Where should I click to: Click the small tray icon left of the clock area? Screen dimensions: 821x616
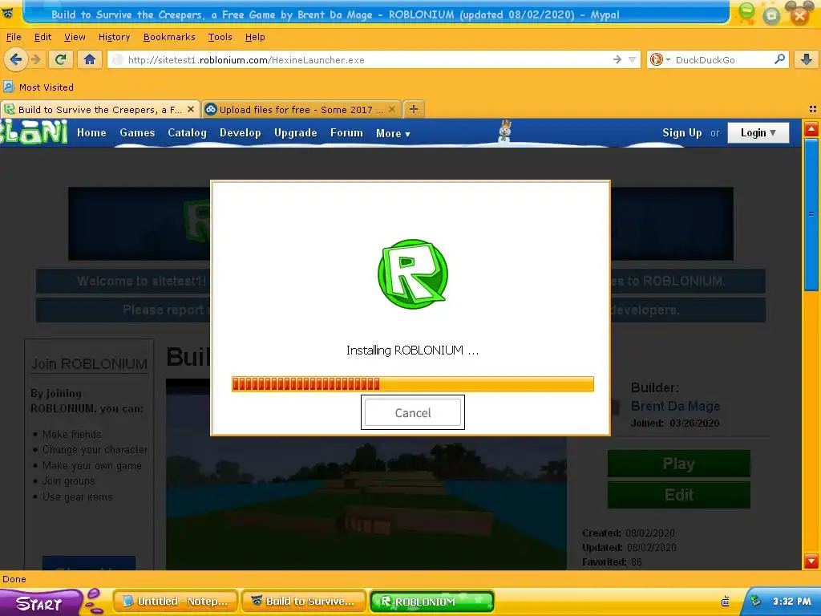pyautogui.click(x=725, y=602)
